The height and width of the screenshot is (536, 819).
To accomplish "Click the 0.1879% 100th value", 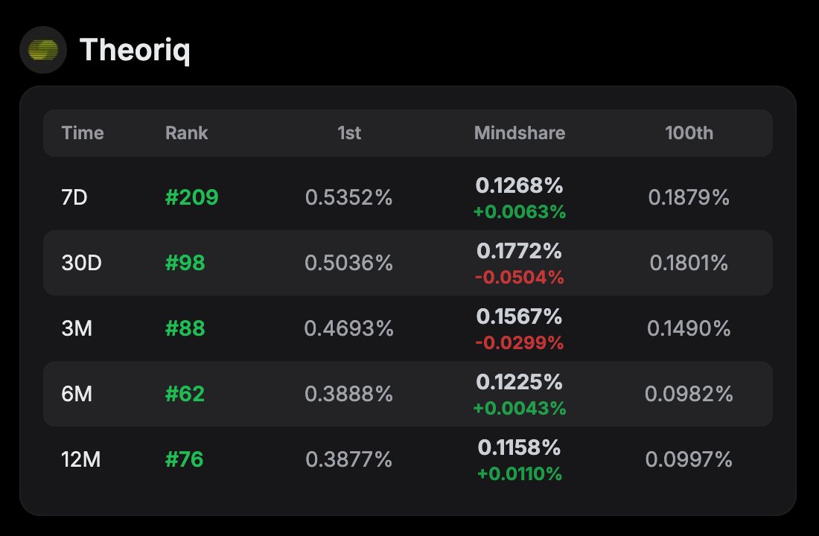I will [689, 197].
